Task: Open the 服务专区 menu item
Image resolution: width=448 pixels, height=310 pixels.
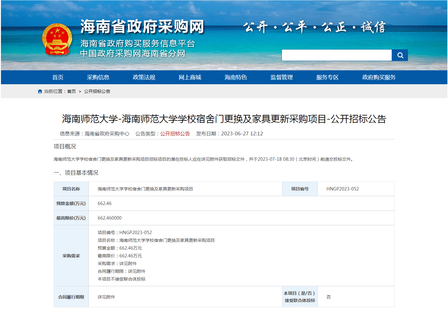Action: click(x=327, y=77)
